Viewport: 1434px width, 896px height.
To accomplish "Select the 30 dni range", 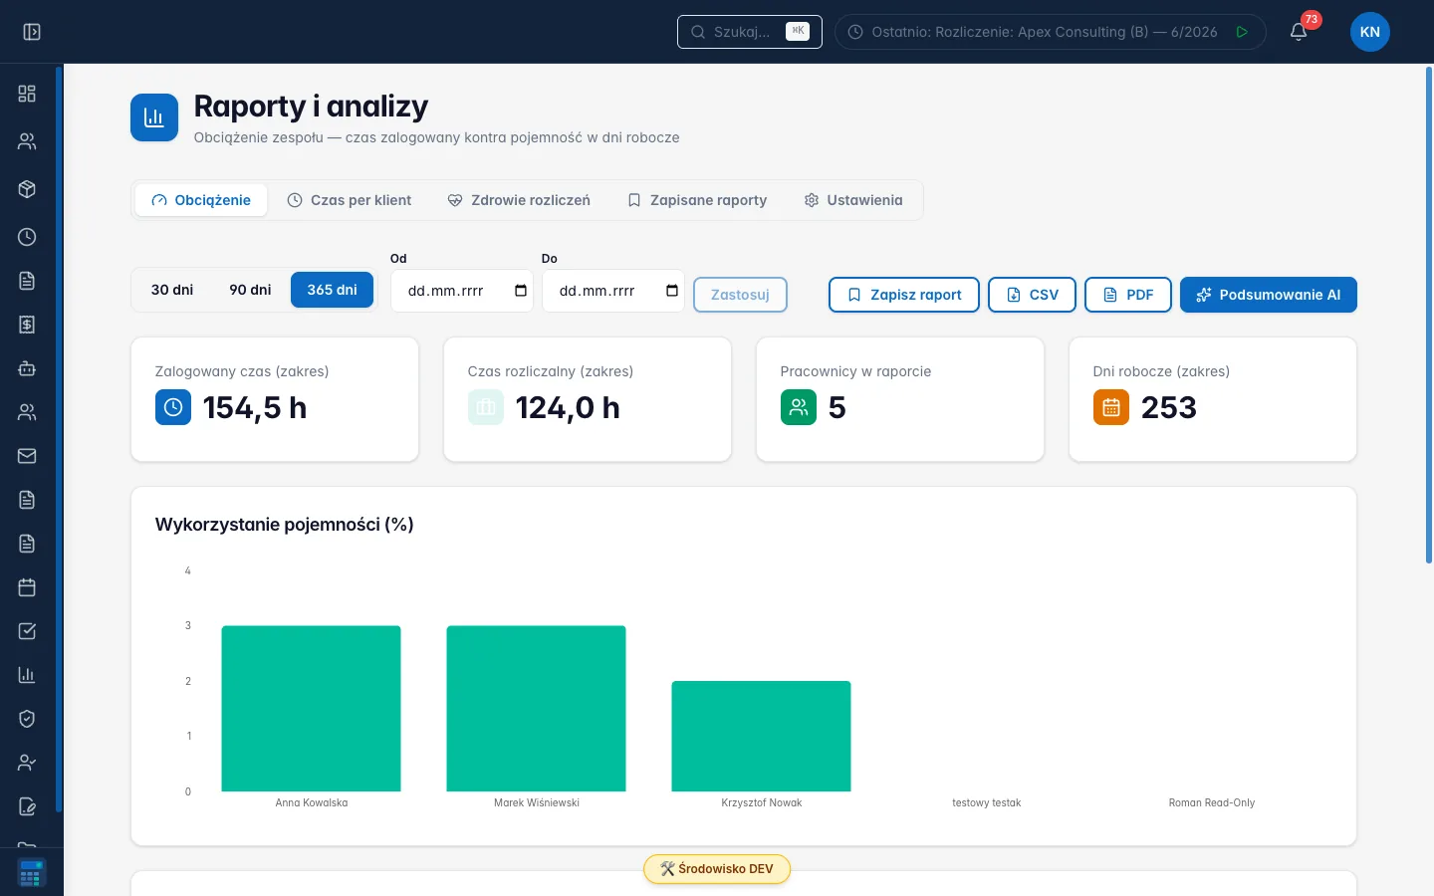I will coord(172,290).
